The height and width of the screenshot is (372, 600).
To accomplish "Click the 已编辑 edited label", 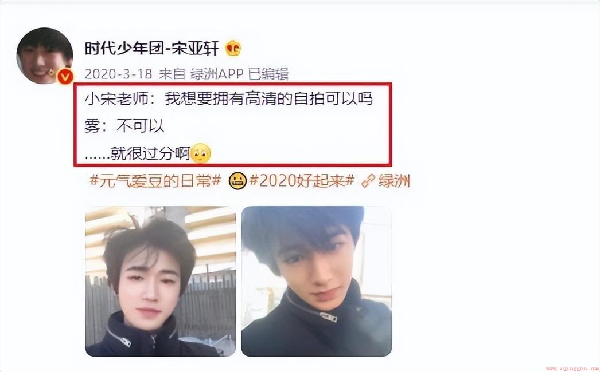I will (x=268, y=74).
